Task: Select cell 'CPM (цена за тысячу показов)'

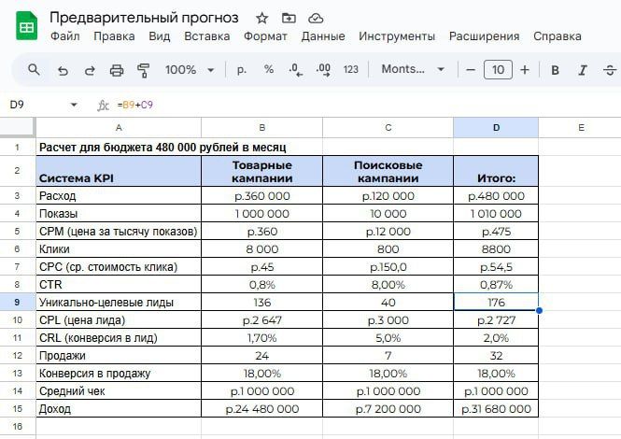Action: [x=119, y=231]
